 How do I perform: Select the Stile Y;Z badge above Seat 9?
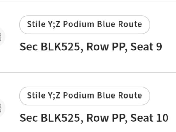pyautogui.click(x=84, y=25)
